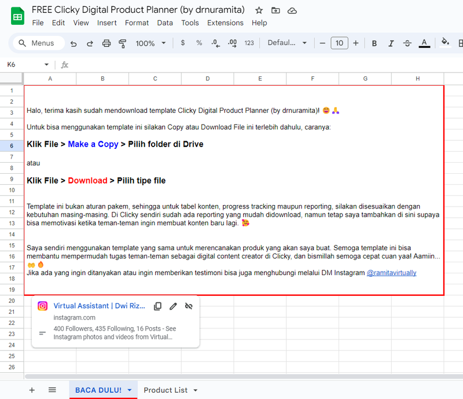Image resolution: width=463 pixels, height=399 pixels.
Task: Open the fill color bucket
Action: [x=445, y=43]
